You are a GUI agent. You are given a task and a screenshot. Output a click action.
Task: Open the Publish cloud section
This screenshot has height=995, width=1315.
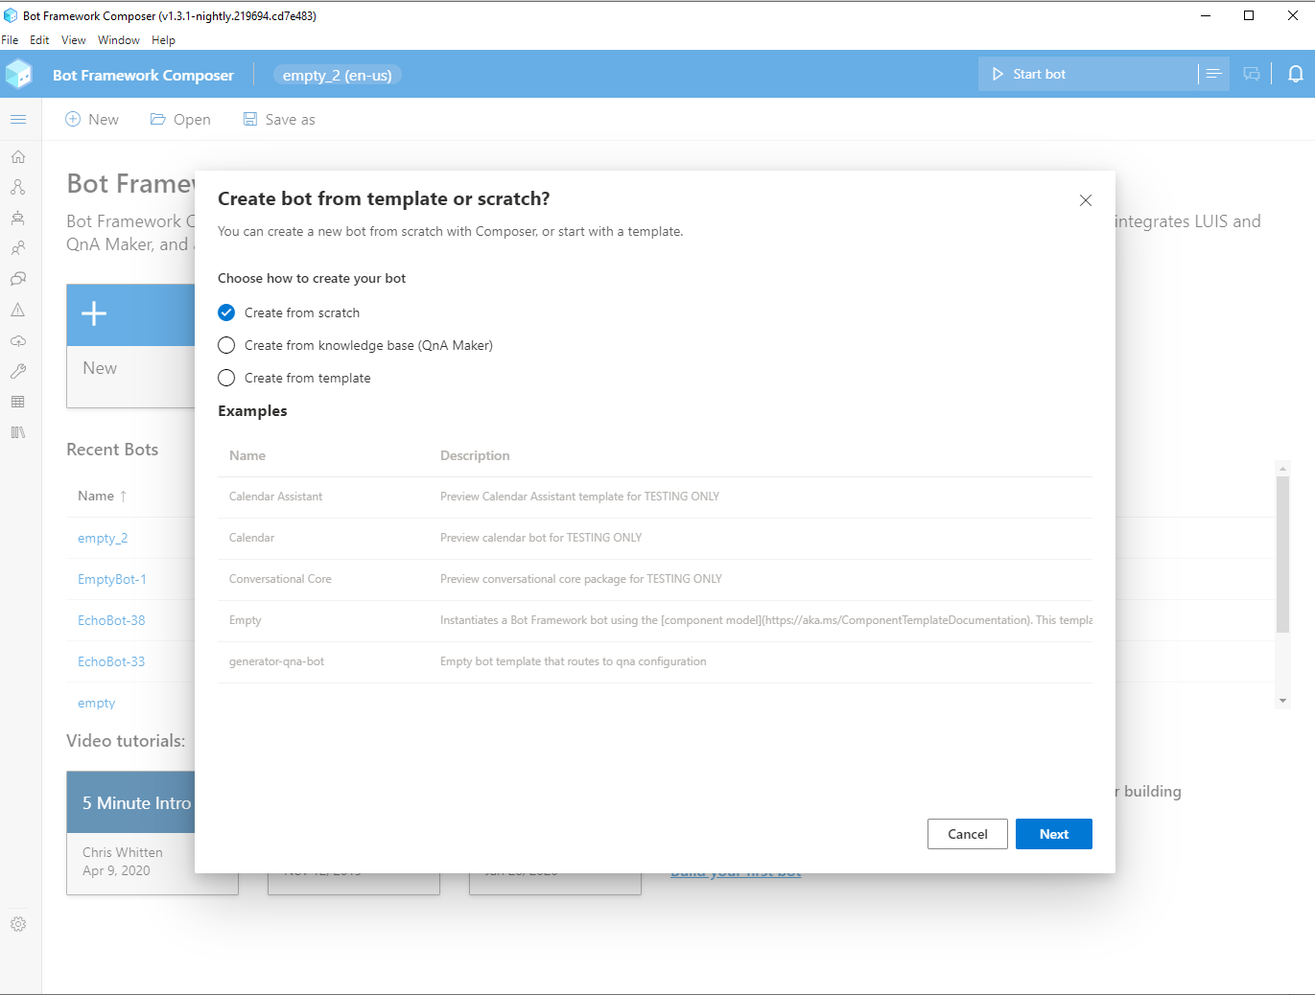17,340
